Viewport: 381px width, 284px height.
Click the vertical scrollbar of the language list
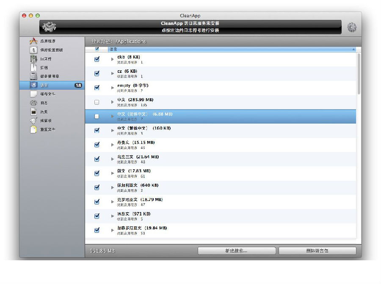(359, 74)
